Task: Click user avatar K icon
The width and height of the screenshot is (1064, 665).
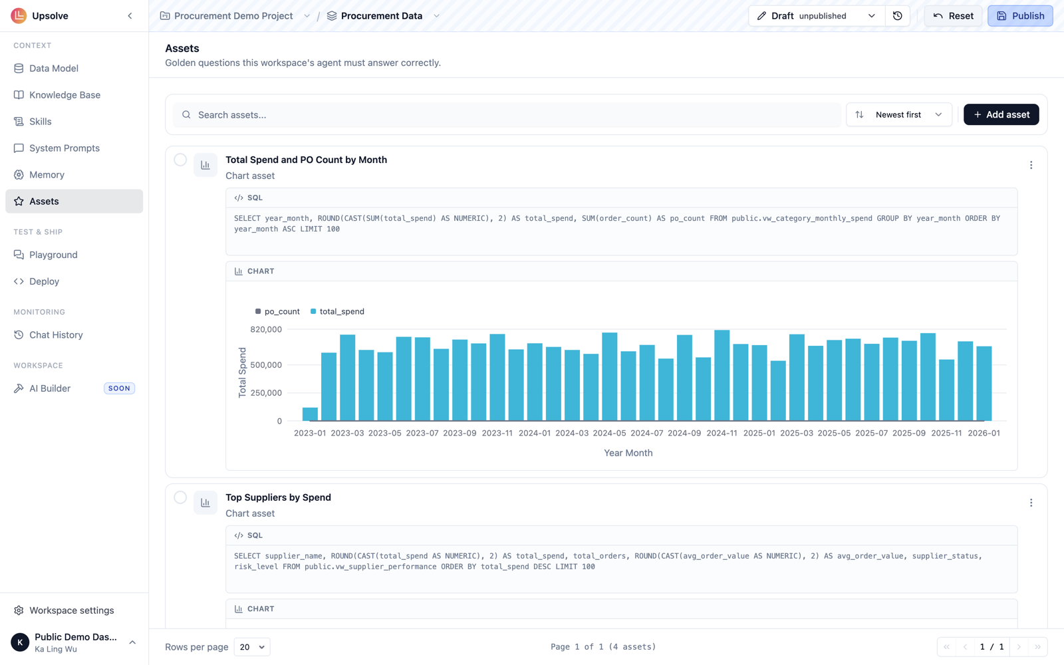Action: 20,642
